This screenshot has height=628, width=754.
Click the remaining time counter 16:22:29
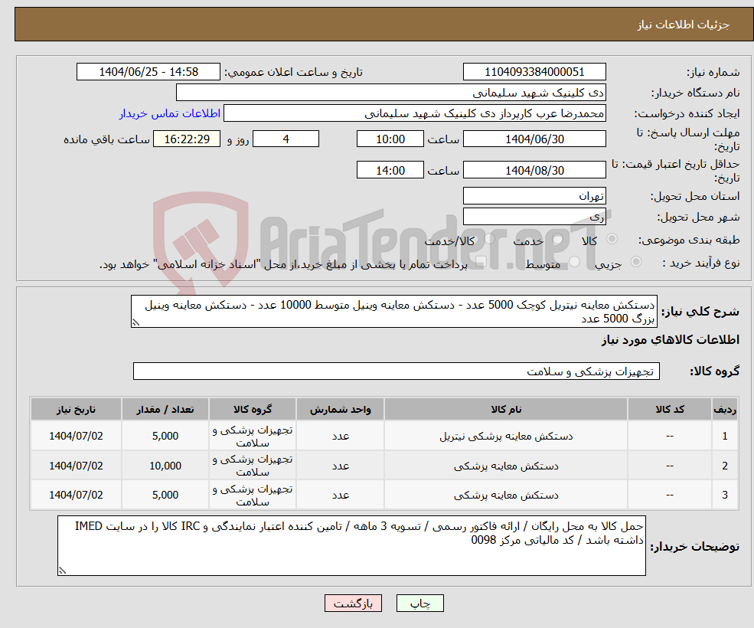[x=186, y=139]
